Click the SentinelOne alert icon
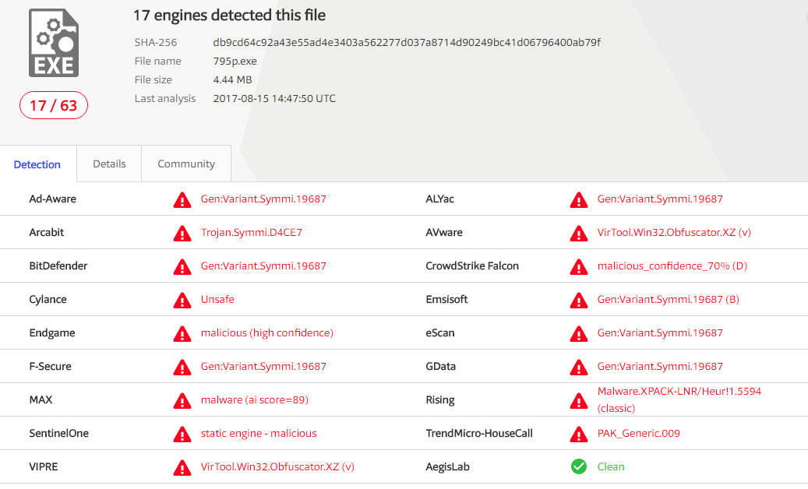The height and width of the screenshot is (489, 808). pos(182,433)
